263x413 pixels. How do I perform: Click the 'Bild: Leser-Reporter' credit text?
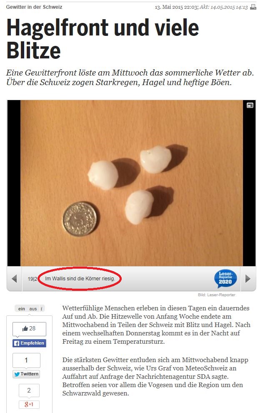pos(217,295)
